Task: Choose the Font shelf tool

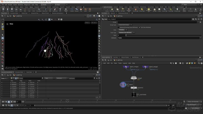Action: click(x=60, y=10)
